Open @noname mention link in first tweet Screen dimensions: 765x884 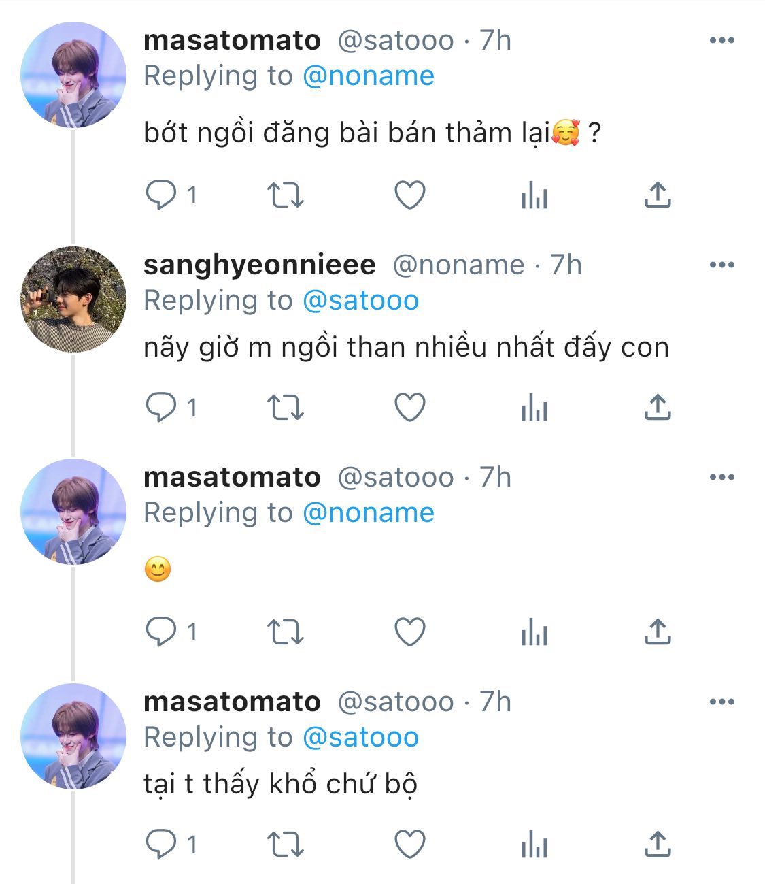(368, 76)
